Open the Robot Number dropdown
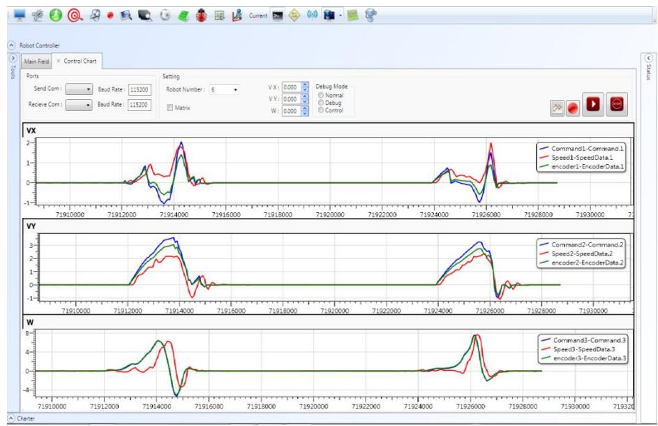The height and width of the screenshot is (426, 658). [224, 89]
